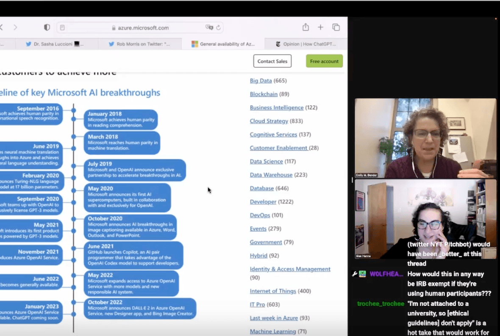
Task: Open the IT Pro category link
Action: tap(257, 304)
